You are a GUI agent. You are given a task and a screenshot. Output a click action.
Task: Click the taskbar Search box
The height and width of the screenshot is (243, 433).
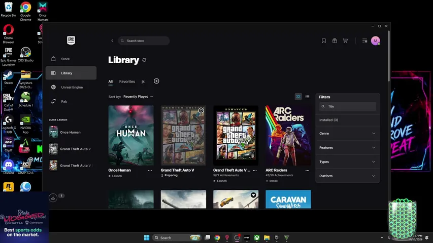tap(177, 237)
